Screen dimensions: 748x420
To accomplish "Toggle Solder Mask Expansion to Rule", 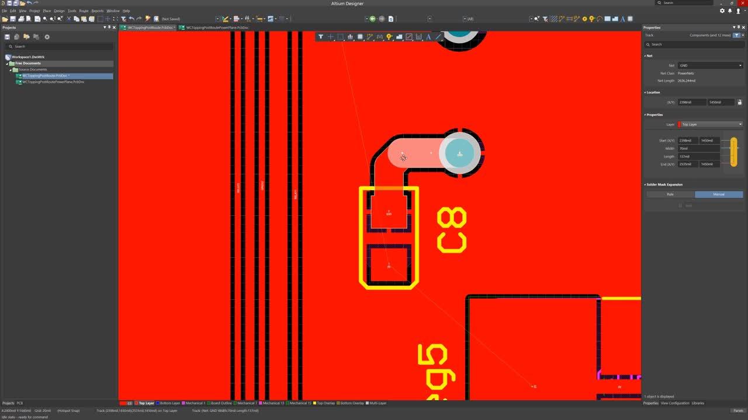I will coord(670,194).
